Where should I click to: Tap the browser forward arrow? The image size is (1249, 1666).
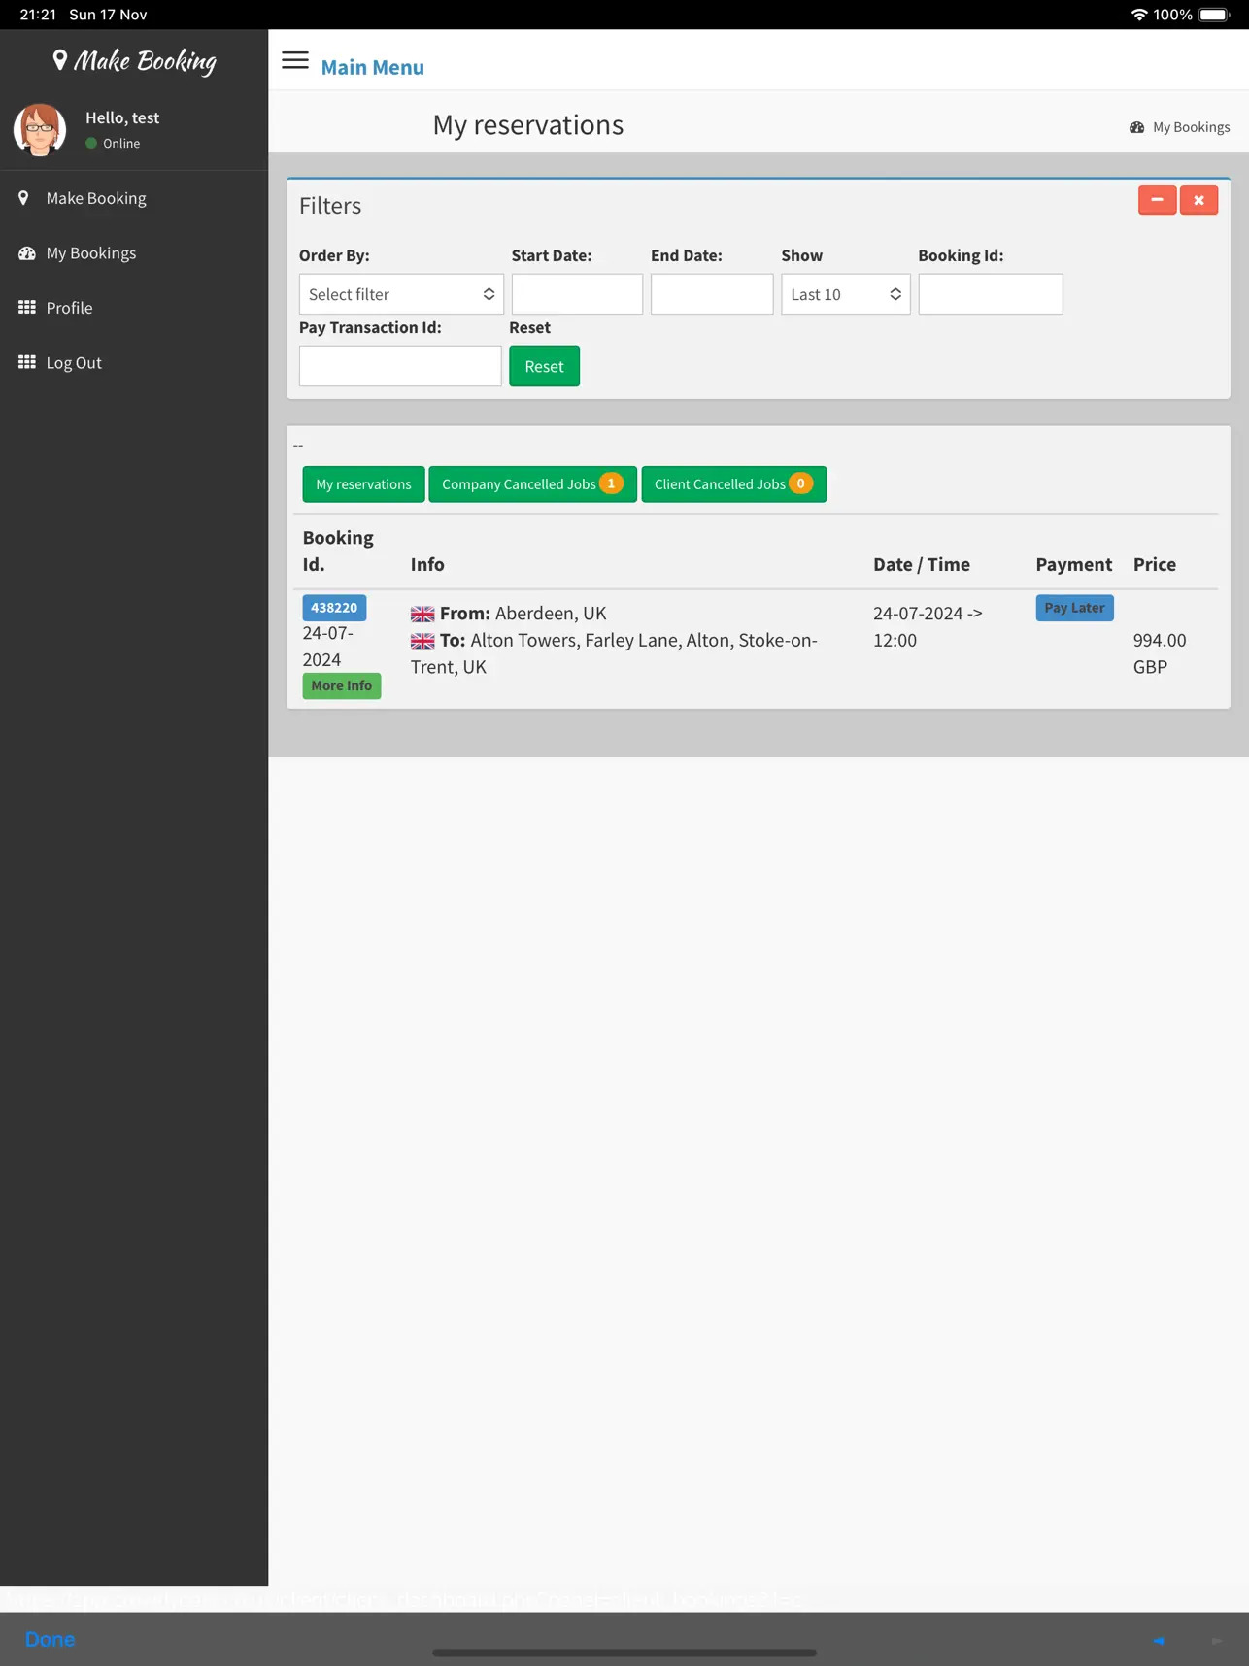tap(1217, 1640)
